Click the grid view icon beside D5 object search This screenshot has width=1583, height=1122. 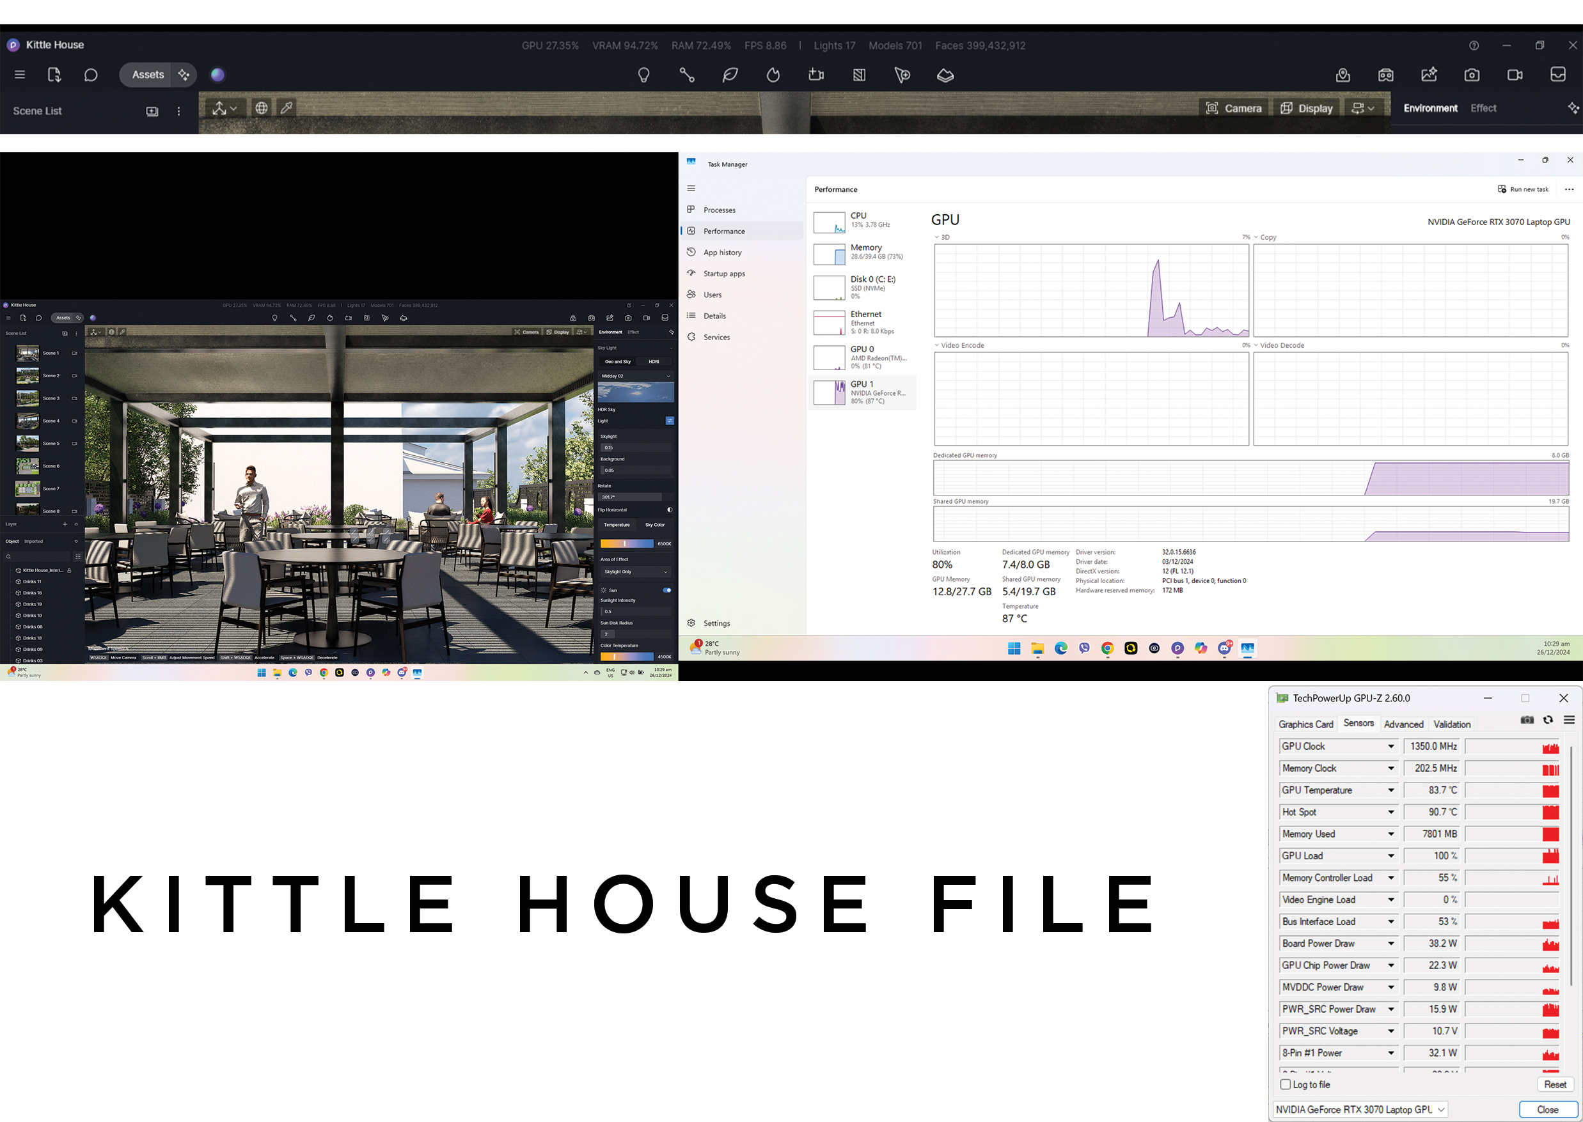[x=77, y=557]
